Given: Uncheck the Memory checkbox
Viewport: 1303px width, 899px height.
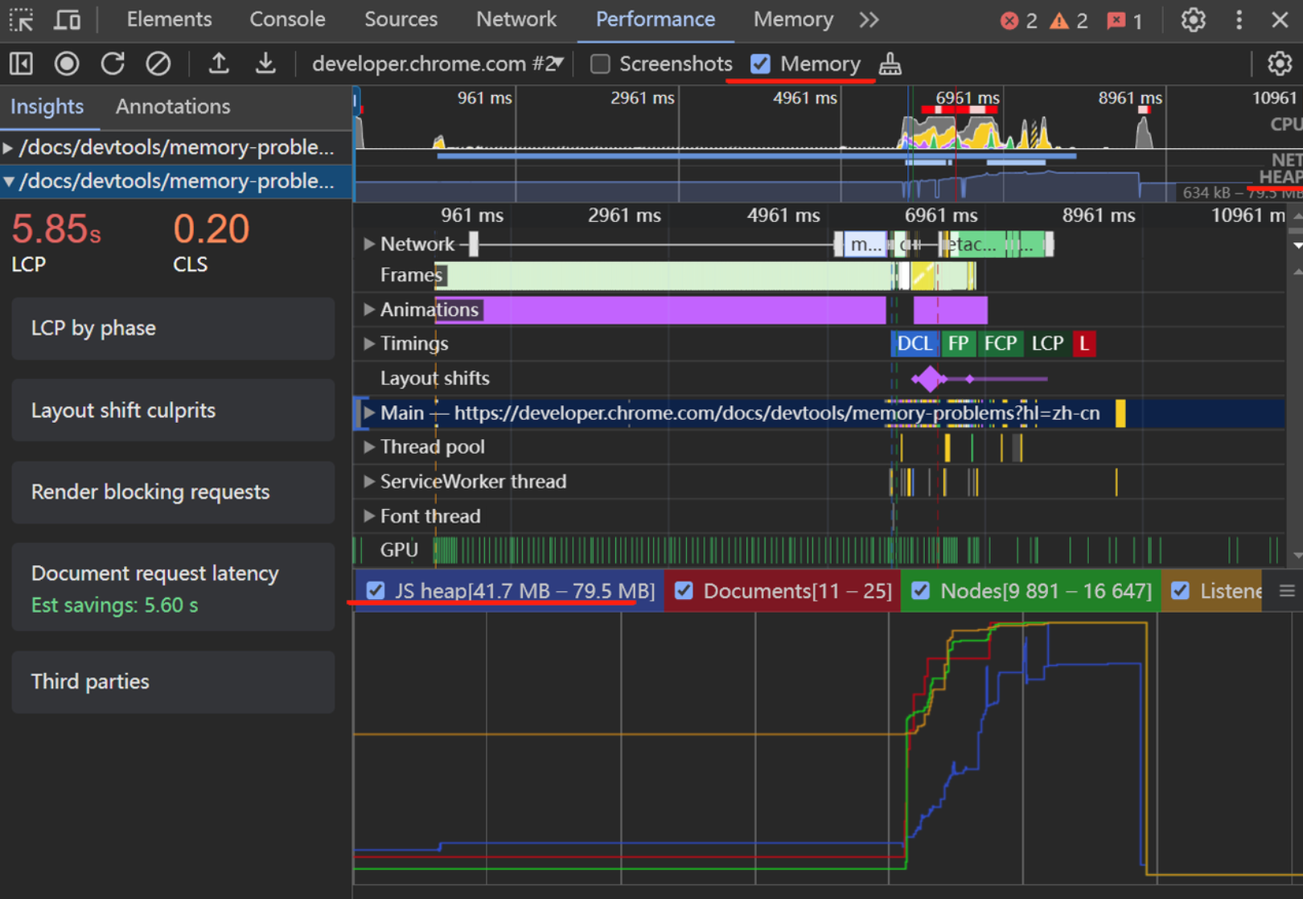Looking at the screenshot, I should pyautogui.click(x=760, y=64).
